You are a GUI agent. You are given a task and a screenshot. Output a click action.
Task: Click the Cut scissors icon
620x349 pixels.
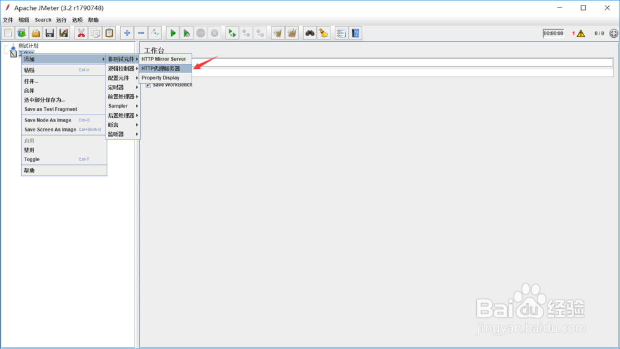tap(81, 33)
